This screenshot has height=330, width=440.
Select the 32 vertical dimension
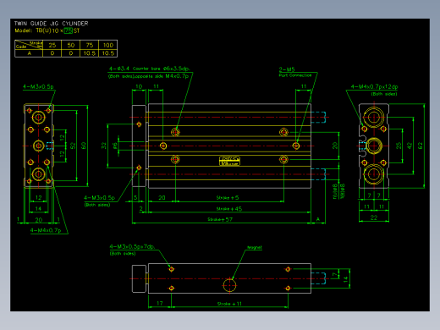coord(104,146)
